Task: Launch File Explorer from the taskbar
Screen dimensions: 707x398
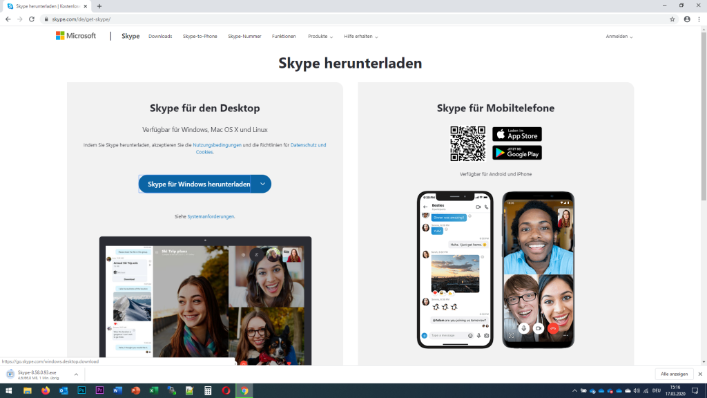Action: tap(28, 391)
